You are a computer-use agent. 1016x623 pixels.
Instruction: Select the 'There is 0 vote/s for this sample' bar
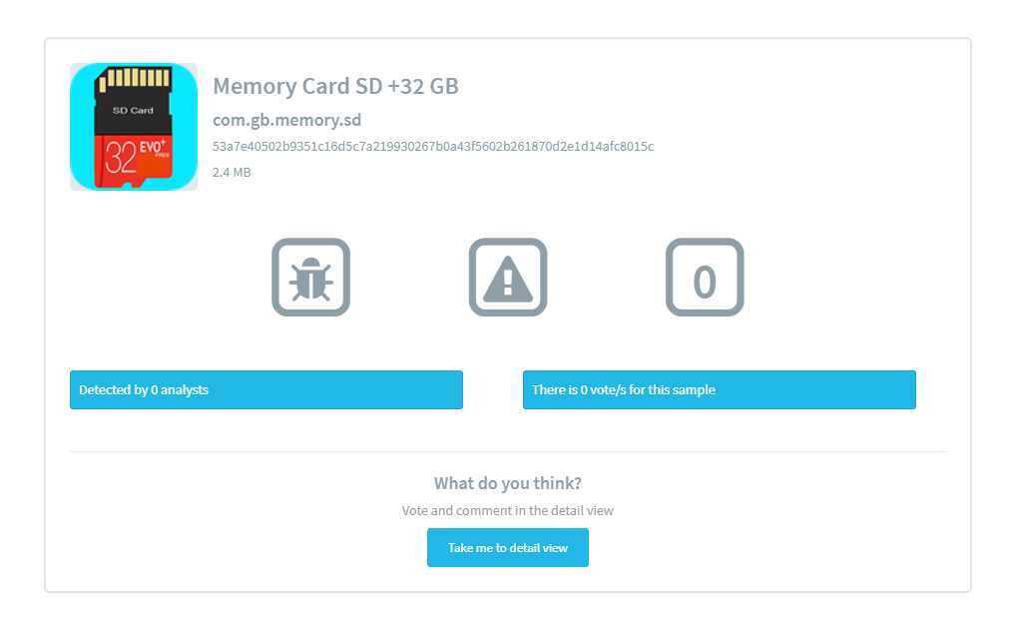pos(719,389)
